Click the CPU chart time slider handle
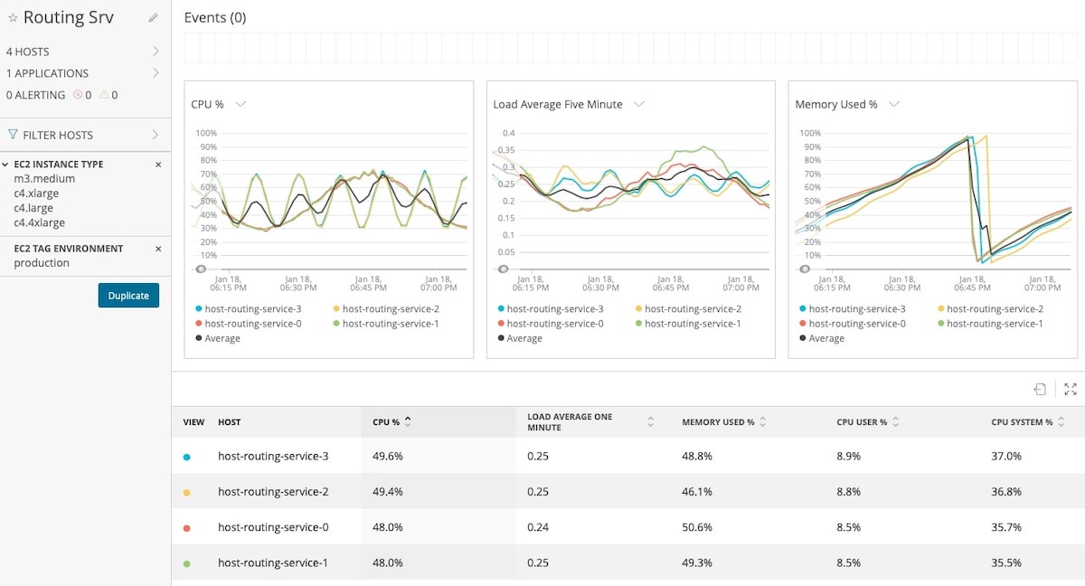The height and width of the screenshot is (586, 1085). pyautogui.click(x=201, y=269)
